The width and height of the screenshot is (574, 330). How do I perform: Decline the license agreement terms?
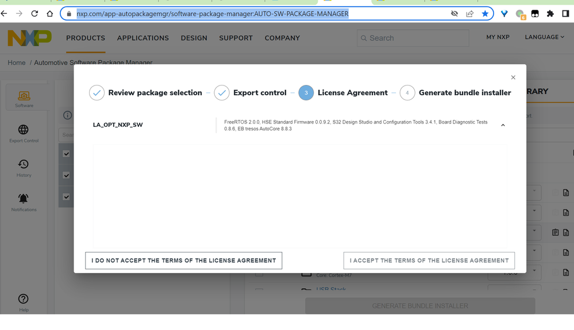184,261
